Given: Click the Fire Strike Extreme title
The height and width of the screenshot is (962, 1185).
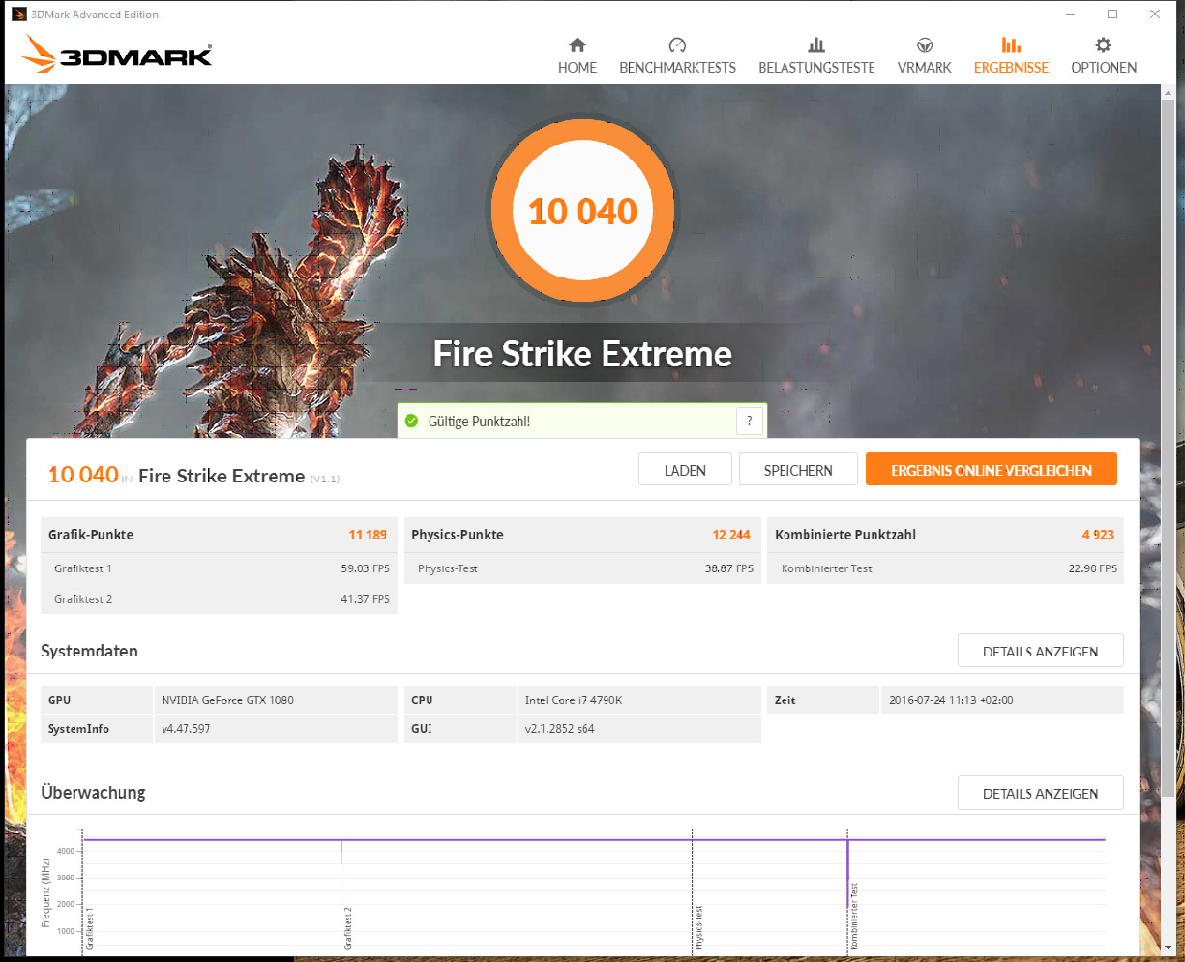Looking at the screenshot, I should click(x=582, y=354).
